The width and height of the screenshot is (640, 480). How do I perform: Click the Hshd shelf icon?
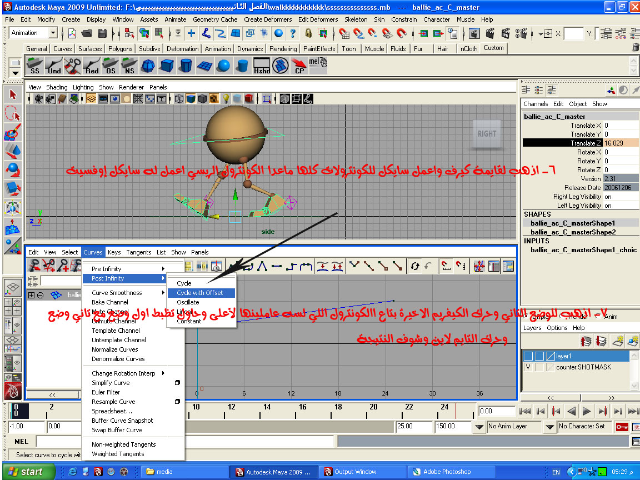262,66
